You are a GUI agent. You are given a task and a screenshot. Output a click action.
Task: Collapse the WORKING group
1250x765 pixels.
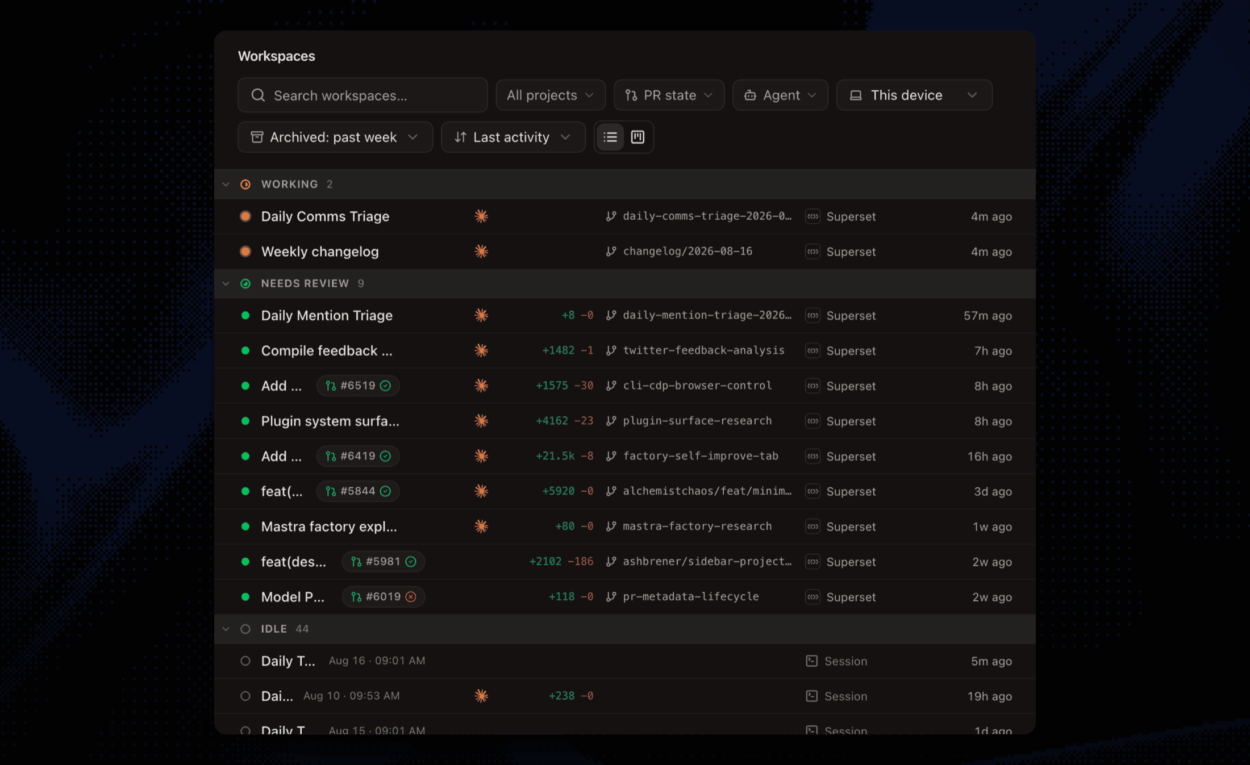click(226, 184)
